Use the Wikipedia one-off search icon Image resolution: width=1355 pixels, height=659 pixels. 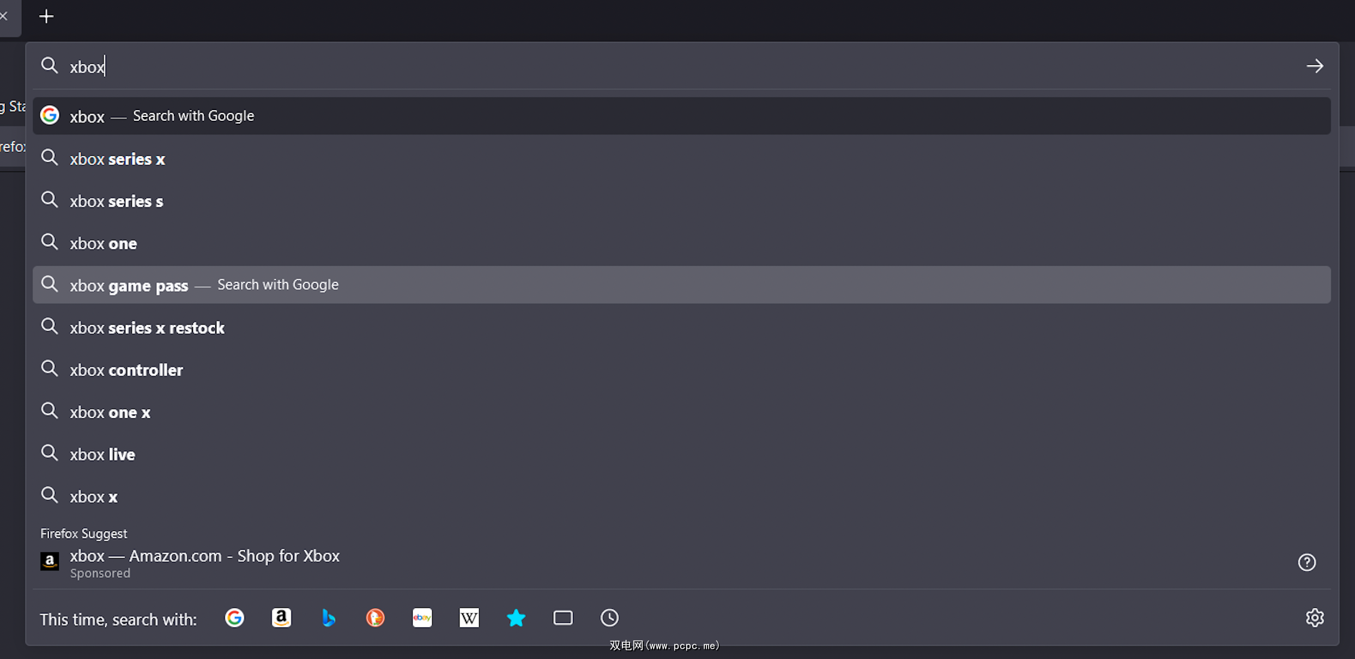point(469,618)
